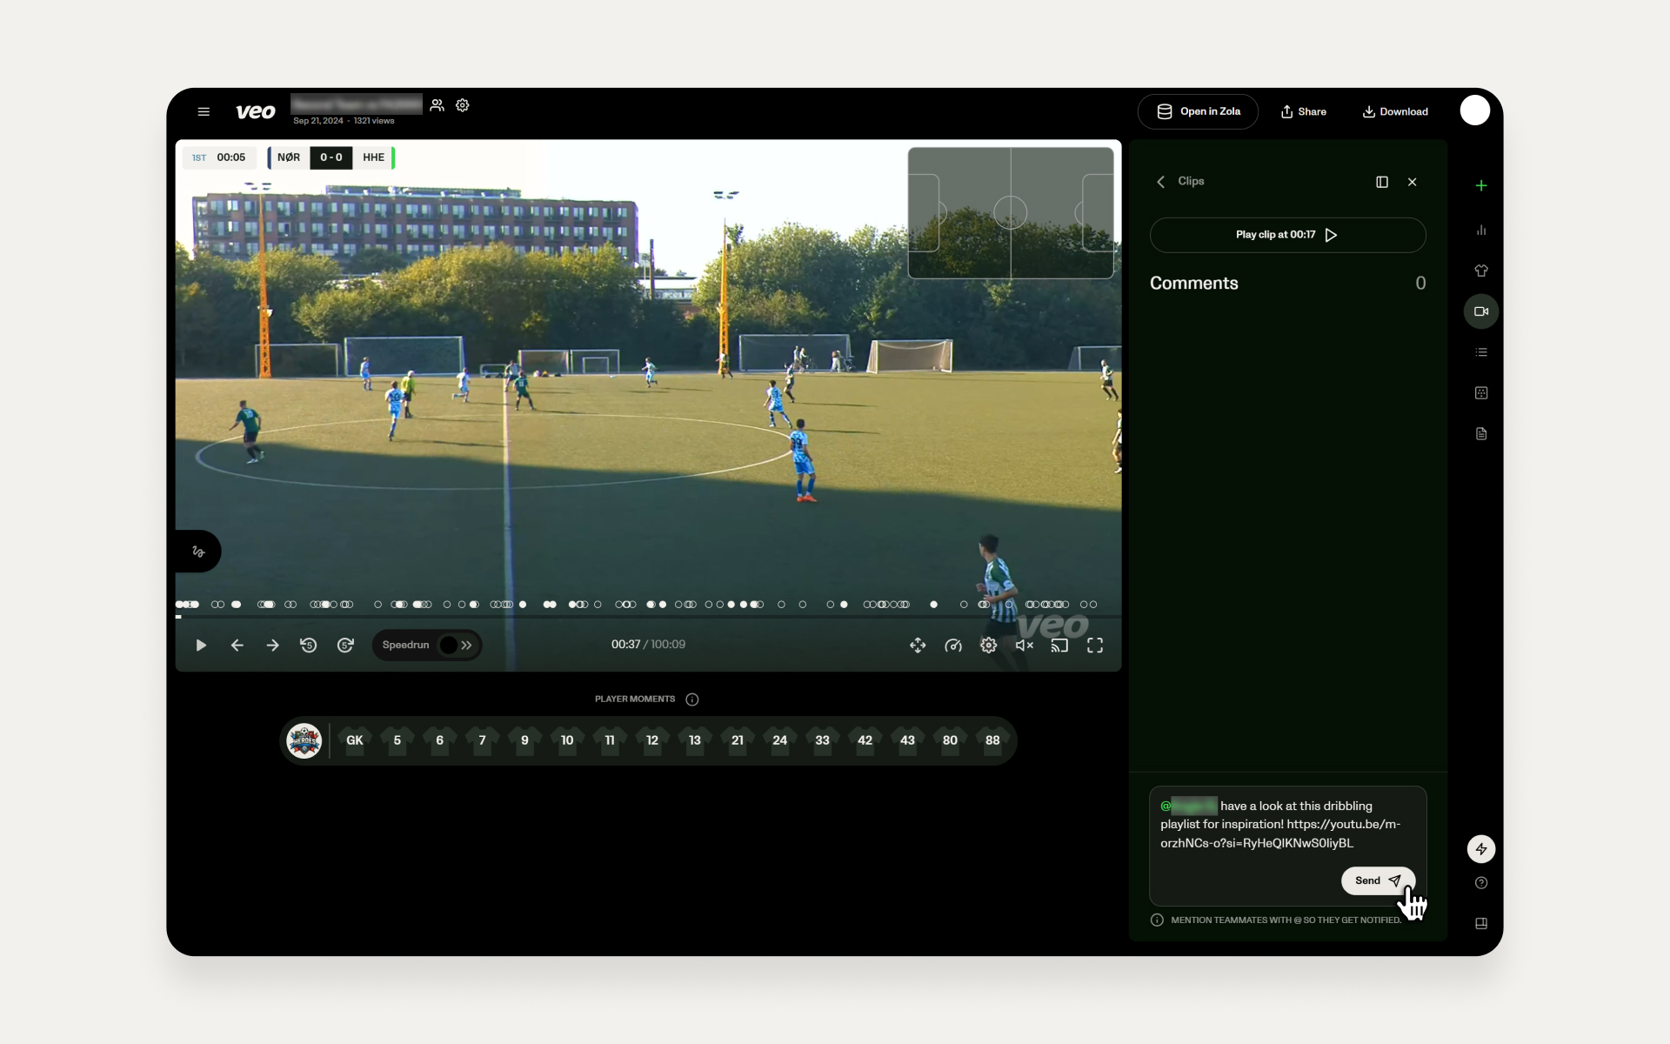
Task: Cast video to a device
Action: (1059, 646)
